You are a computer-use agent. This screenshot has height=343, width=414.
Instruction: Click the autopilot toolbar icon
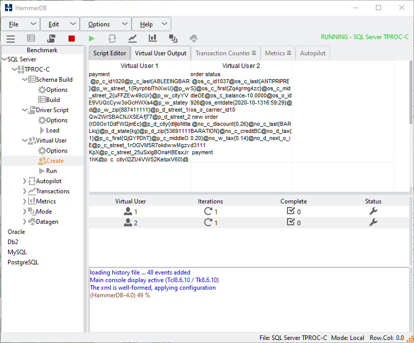112,39
